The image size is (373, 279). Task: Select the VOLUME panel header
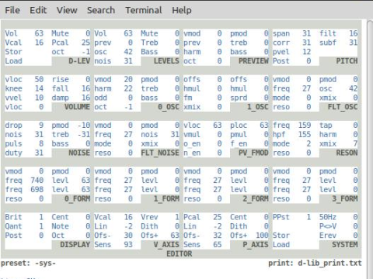(x=77, y=107)
